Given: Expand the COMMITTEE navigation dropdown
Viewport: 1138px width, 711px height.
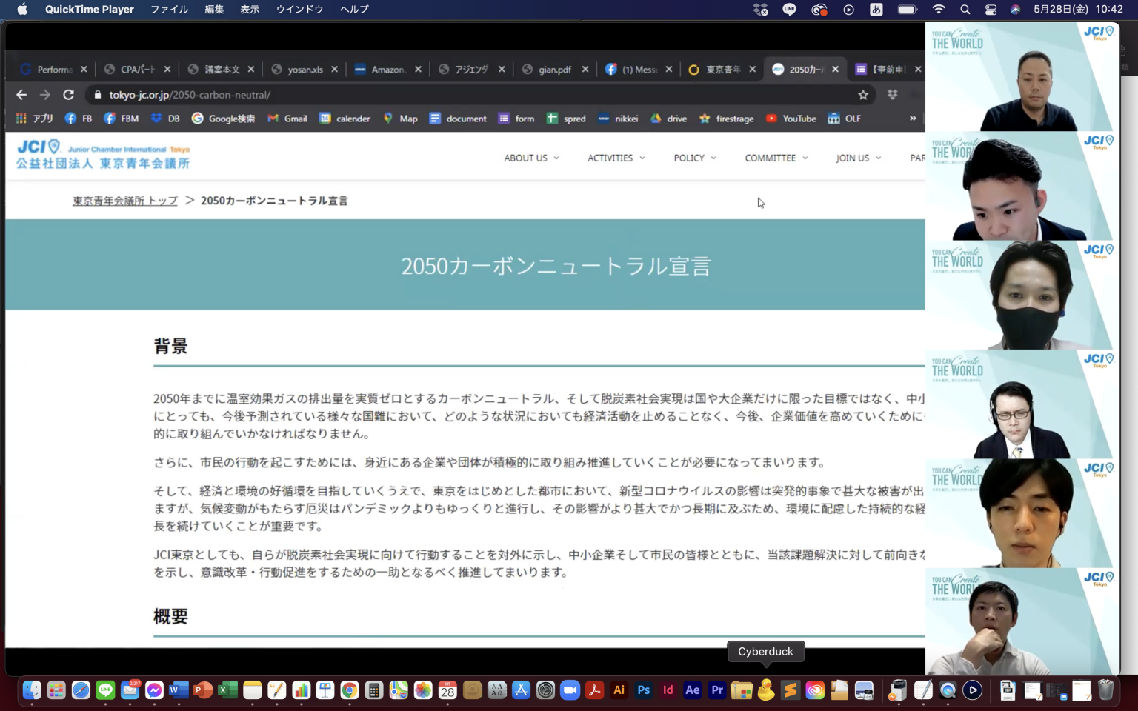Looking at the screenshot, I should [776, 158].
